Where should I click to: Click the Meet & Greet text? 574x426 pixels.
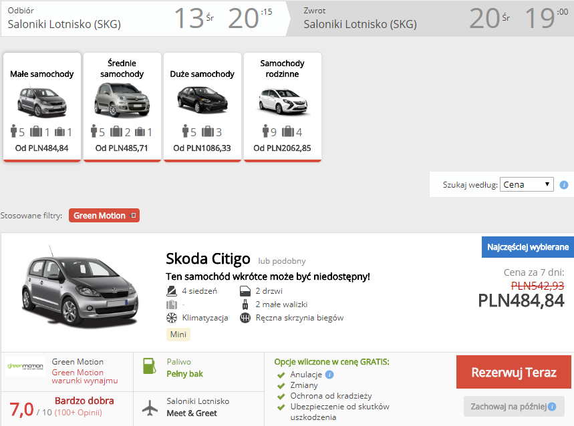point(192,413)
